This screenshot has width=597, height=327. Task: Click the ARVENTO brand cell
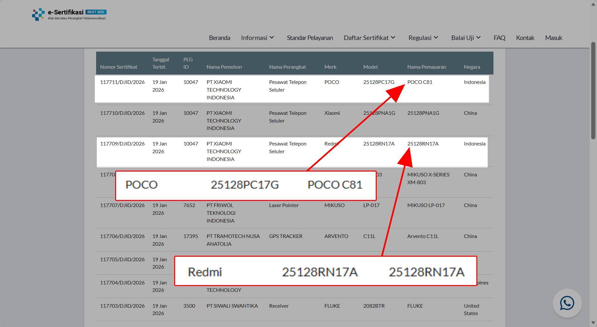click(336, 236)
